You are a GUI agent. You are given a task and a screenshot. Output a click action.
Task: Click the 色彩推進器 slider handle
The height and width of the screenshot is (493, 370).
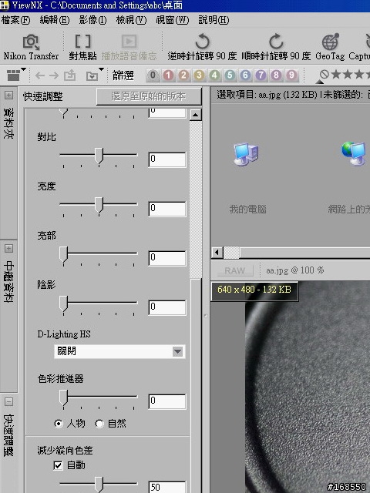pos(63,398)
